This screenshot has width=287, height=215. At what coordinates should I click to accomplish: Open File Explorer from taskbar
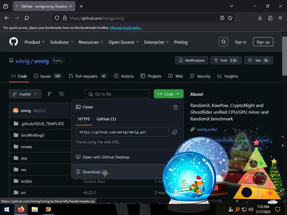tap(34, 209)
